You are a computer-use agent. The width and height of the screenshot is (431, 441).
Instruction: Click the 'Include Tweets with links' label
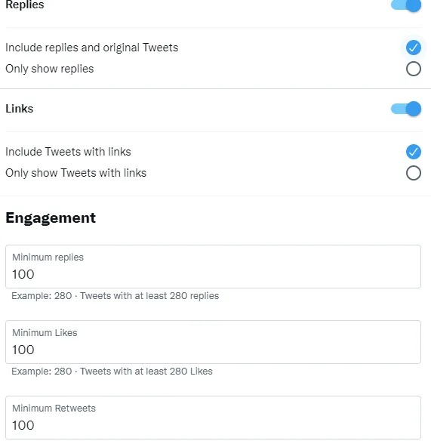click(68, 152)
